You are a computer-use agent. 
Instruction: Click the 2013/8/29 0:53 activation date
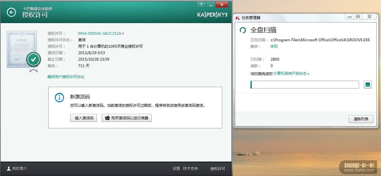[91, 53]
